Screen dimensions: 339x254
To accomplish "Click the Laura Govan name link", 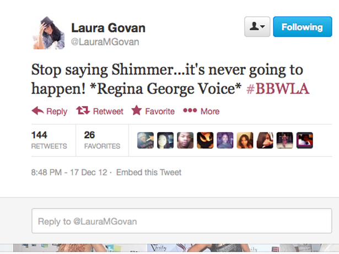I will tap(109, 28).
